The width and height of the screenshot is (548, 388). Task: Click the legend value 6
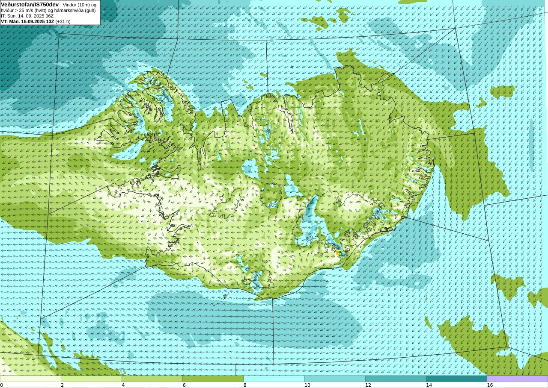click(x=184, y=385)
